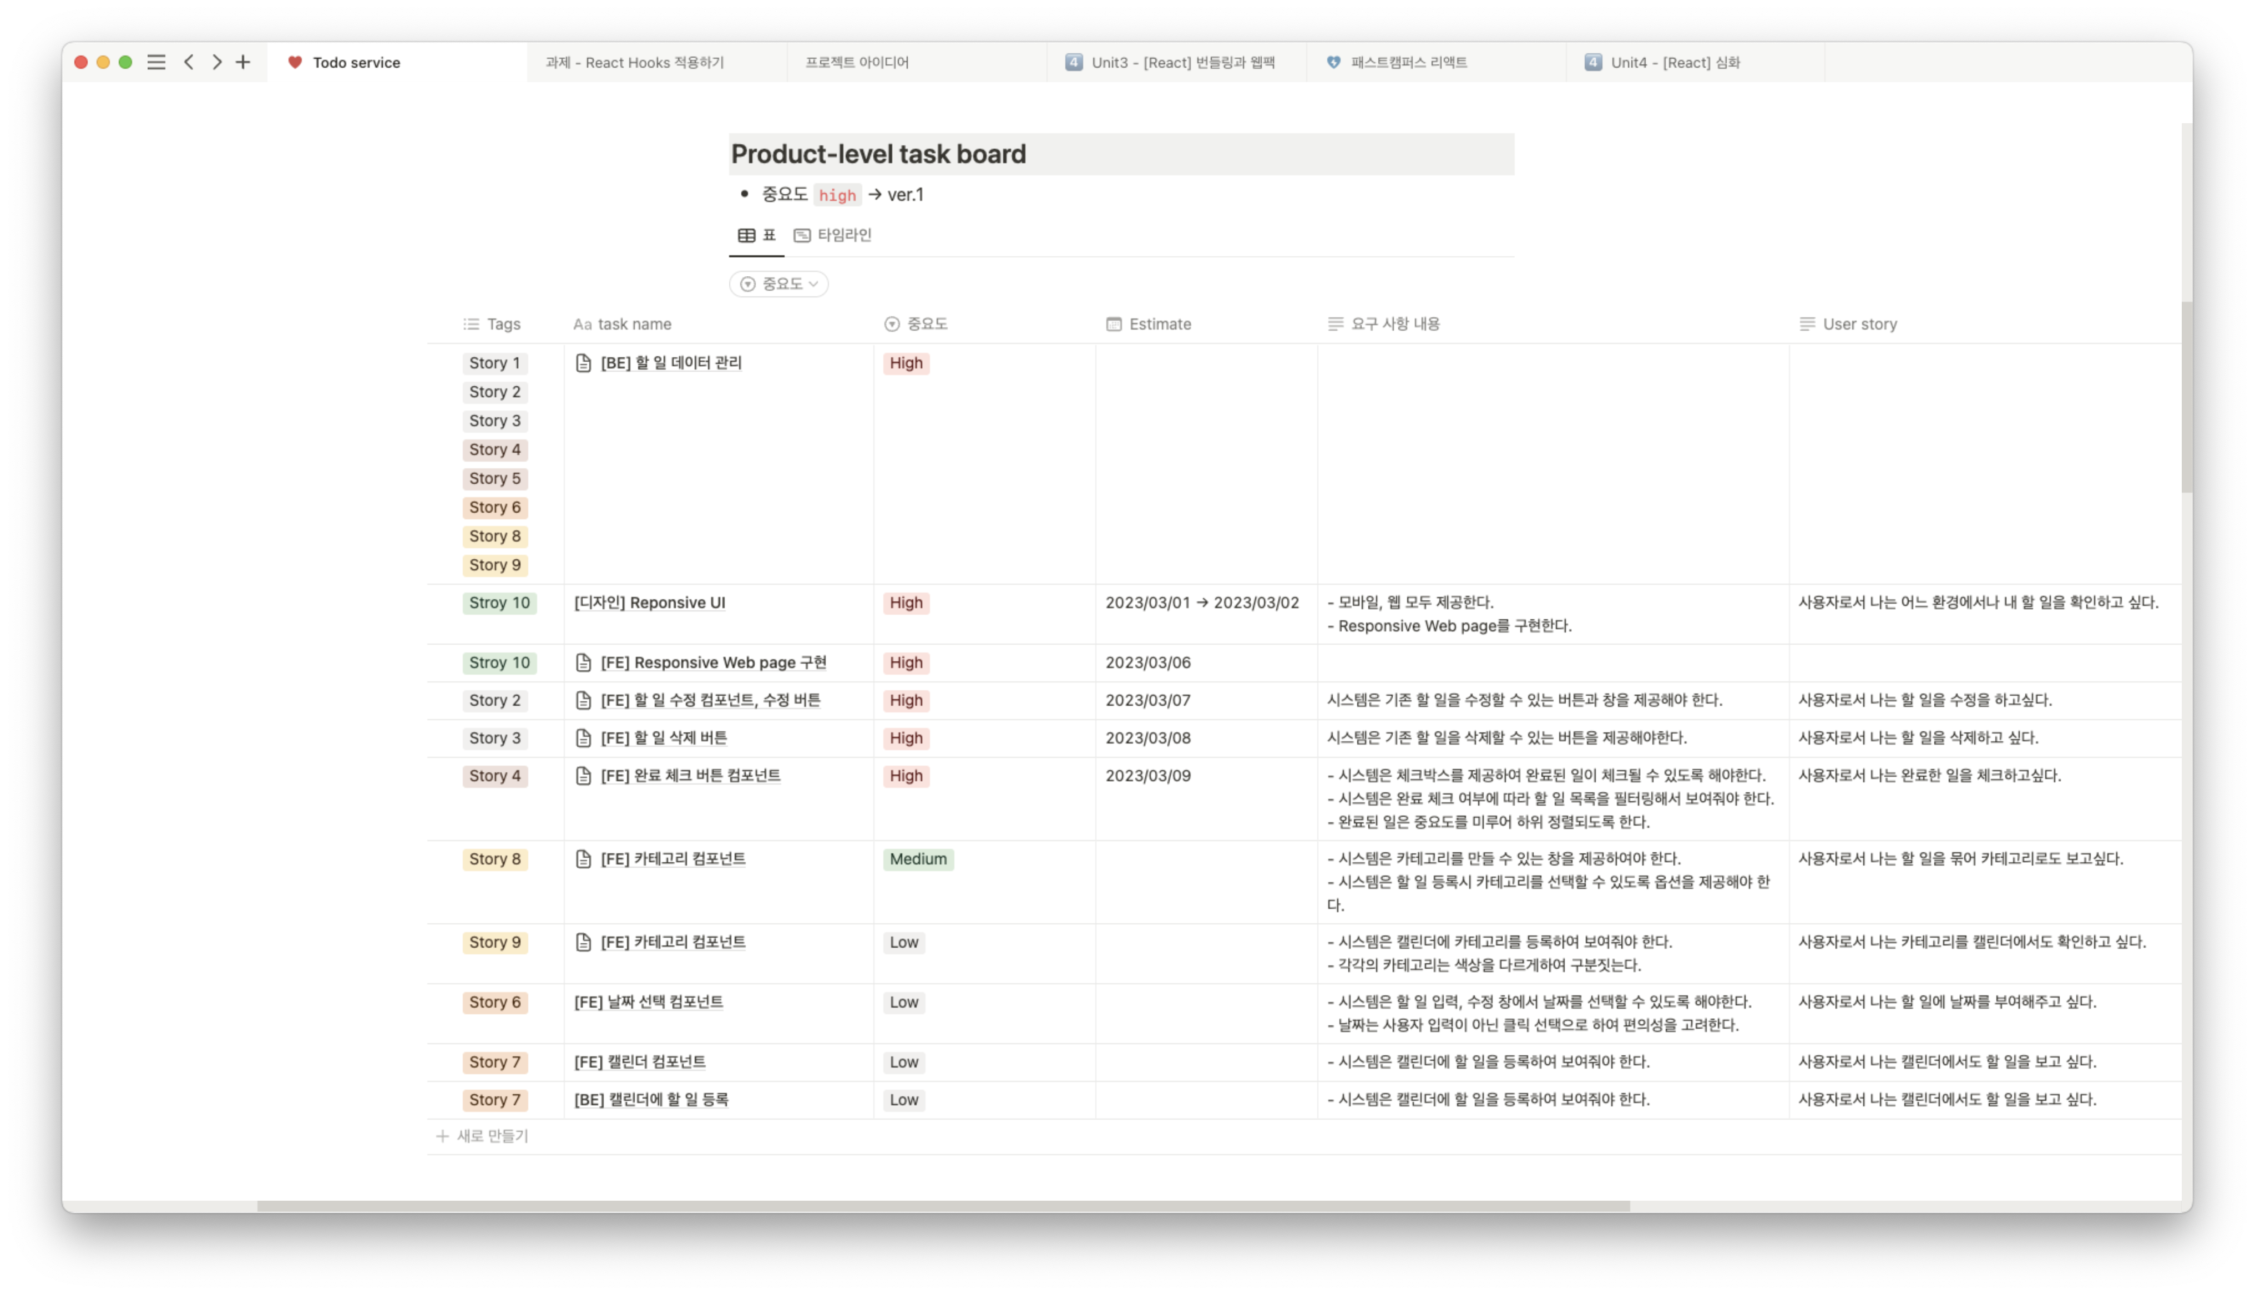Click the Tags column list icon
The width and height of the screenshot is (2255, 1295).
coord(471,324)
